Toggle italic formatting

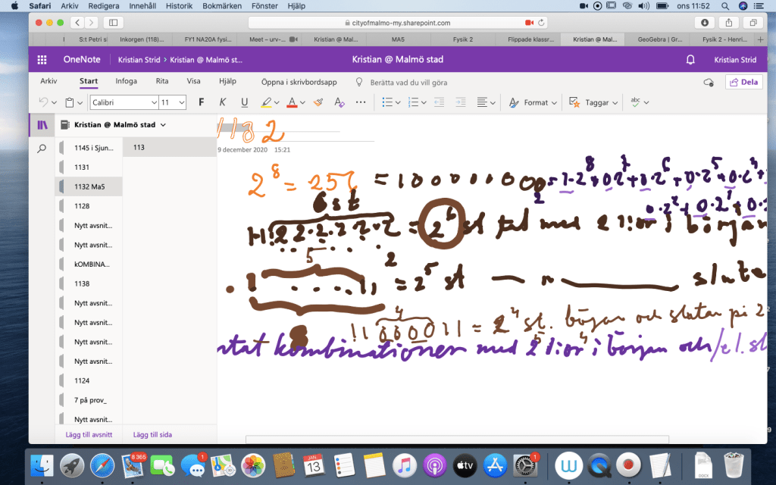pos(223,102)
